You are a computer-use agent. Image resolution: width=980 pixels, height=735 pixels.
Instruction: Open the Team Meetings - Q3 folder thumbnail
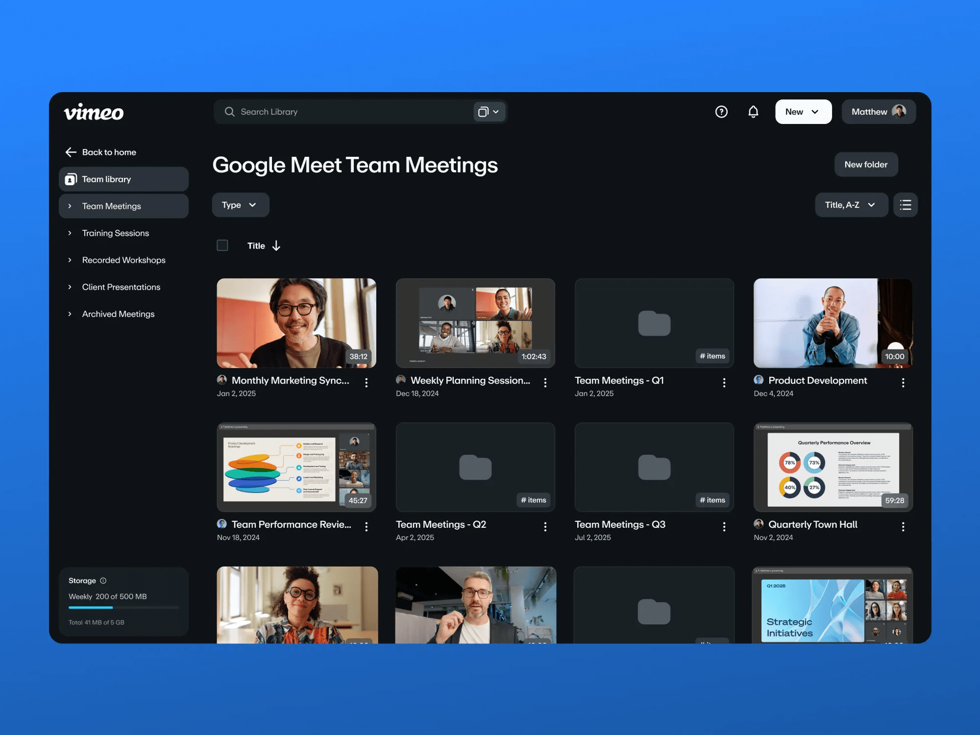coord(654,467)
